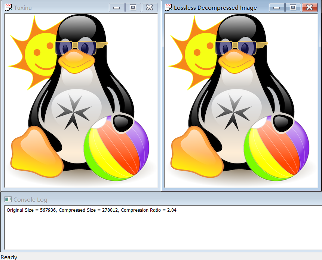Close the Lossless Decompressed Image window
This screenshot has width=322, height=260.
310,7
